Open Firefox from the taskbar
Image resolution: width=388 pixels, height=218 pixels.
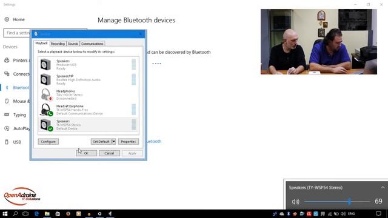[68, 214]
